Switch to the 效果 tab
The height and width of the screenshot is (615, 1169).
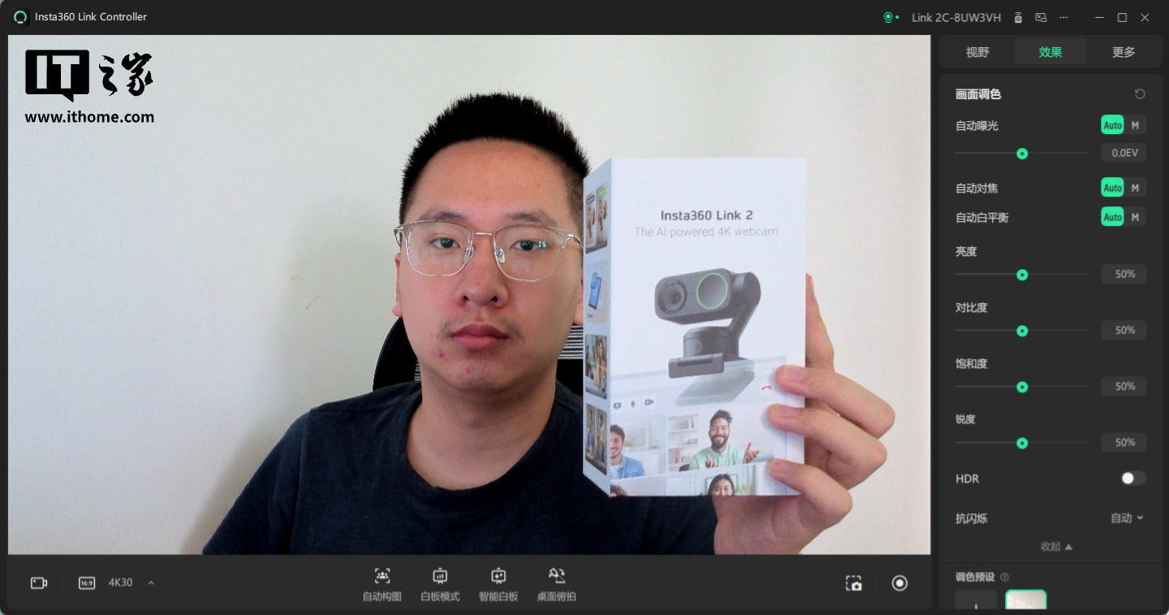coord(1050,52)
